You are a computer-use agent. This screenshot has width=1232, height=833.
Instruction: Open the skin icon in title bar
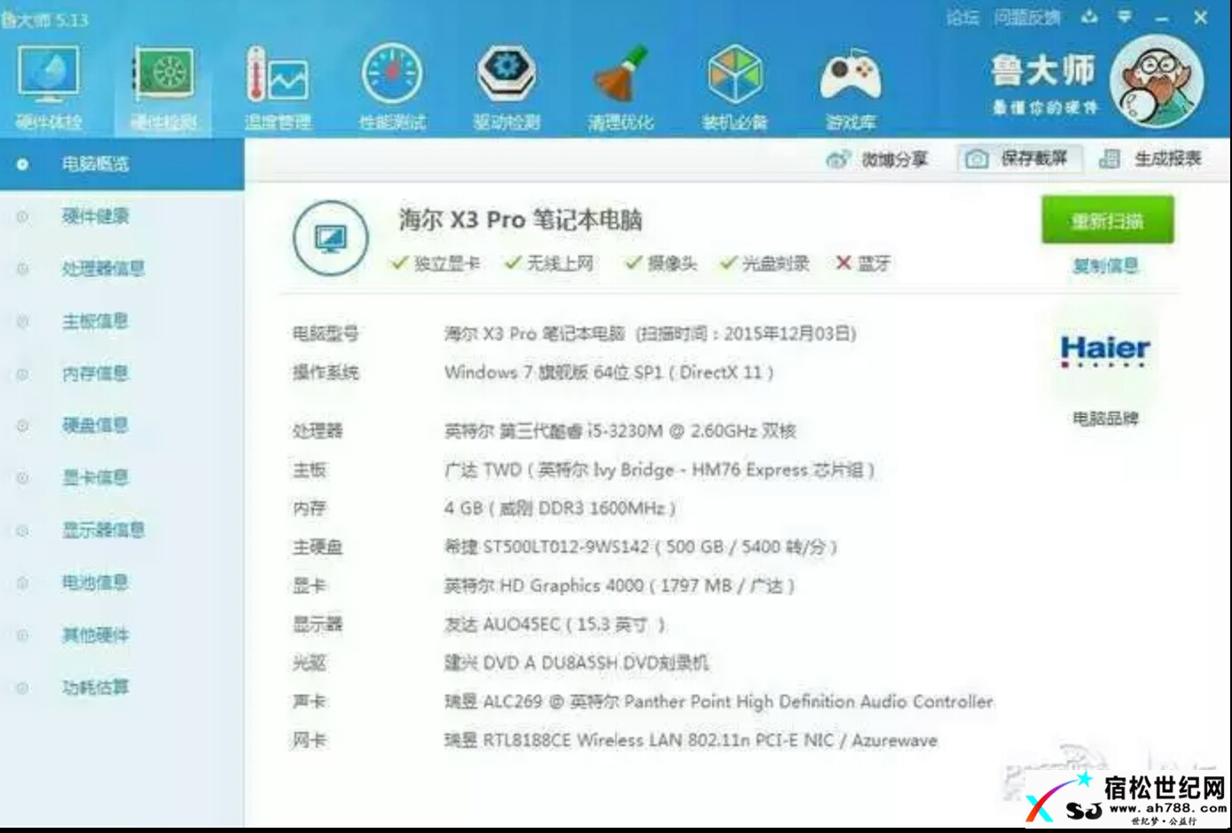(x=1089, y=17)
